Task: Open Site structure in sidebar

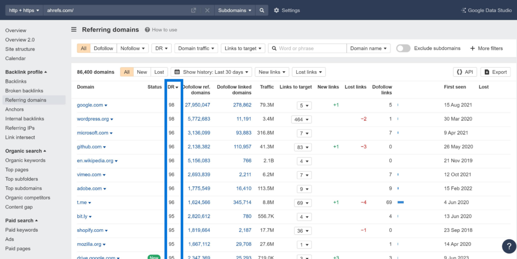Action: point(20,49)
